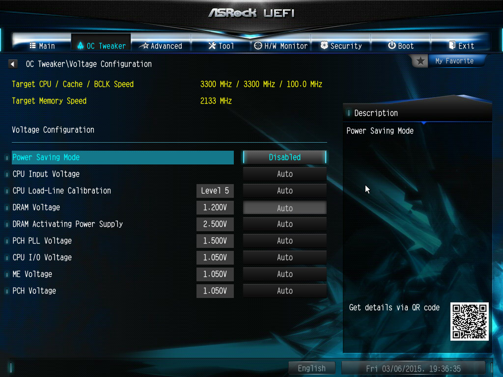The height and width of the screenshot is (377, 503).
Task: Click the Exit door icon
Action: point(452,45)
